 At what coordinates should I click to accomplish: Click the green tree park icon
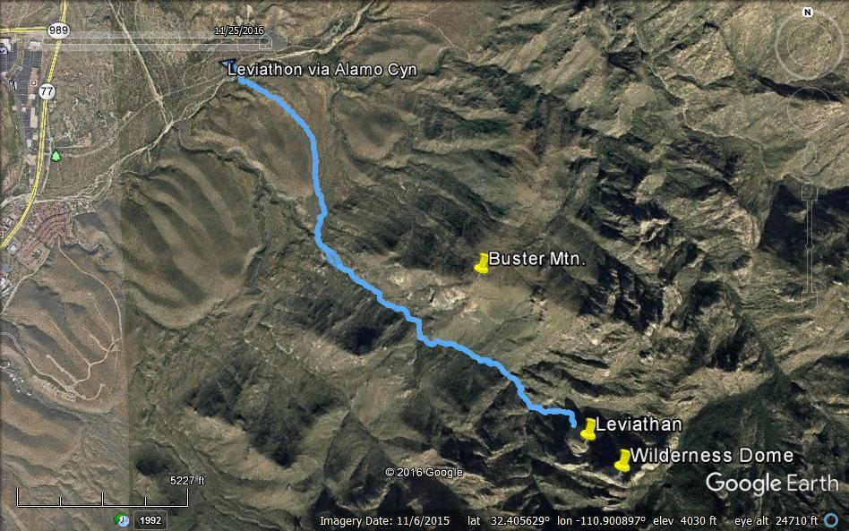point(56,156)
